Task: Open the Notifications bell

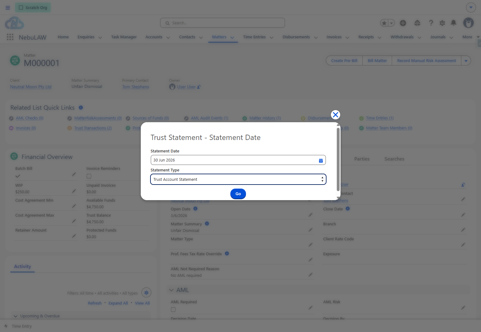Action: (454, 23)
